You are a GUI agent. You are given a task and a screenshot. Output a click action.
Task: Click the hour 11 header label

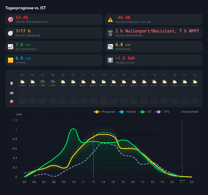[x=83, y=75]
